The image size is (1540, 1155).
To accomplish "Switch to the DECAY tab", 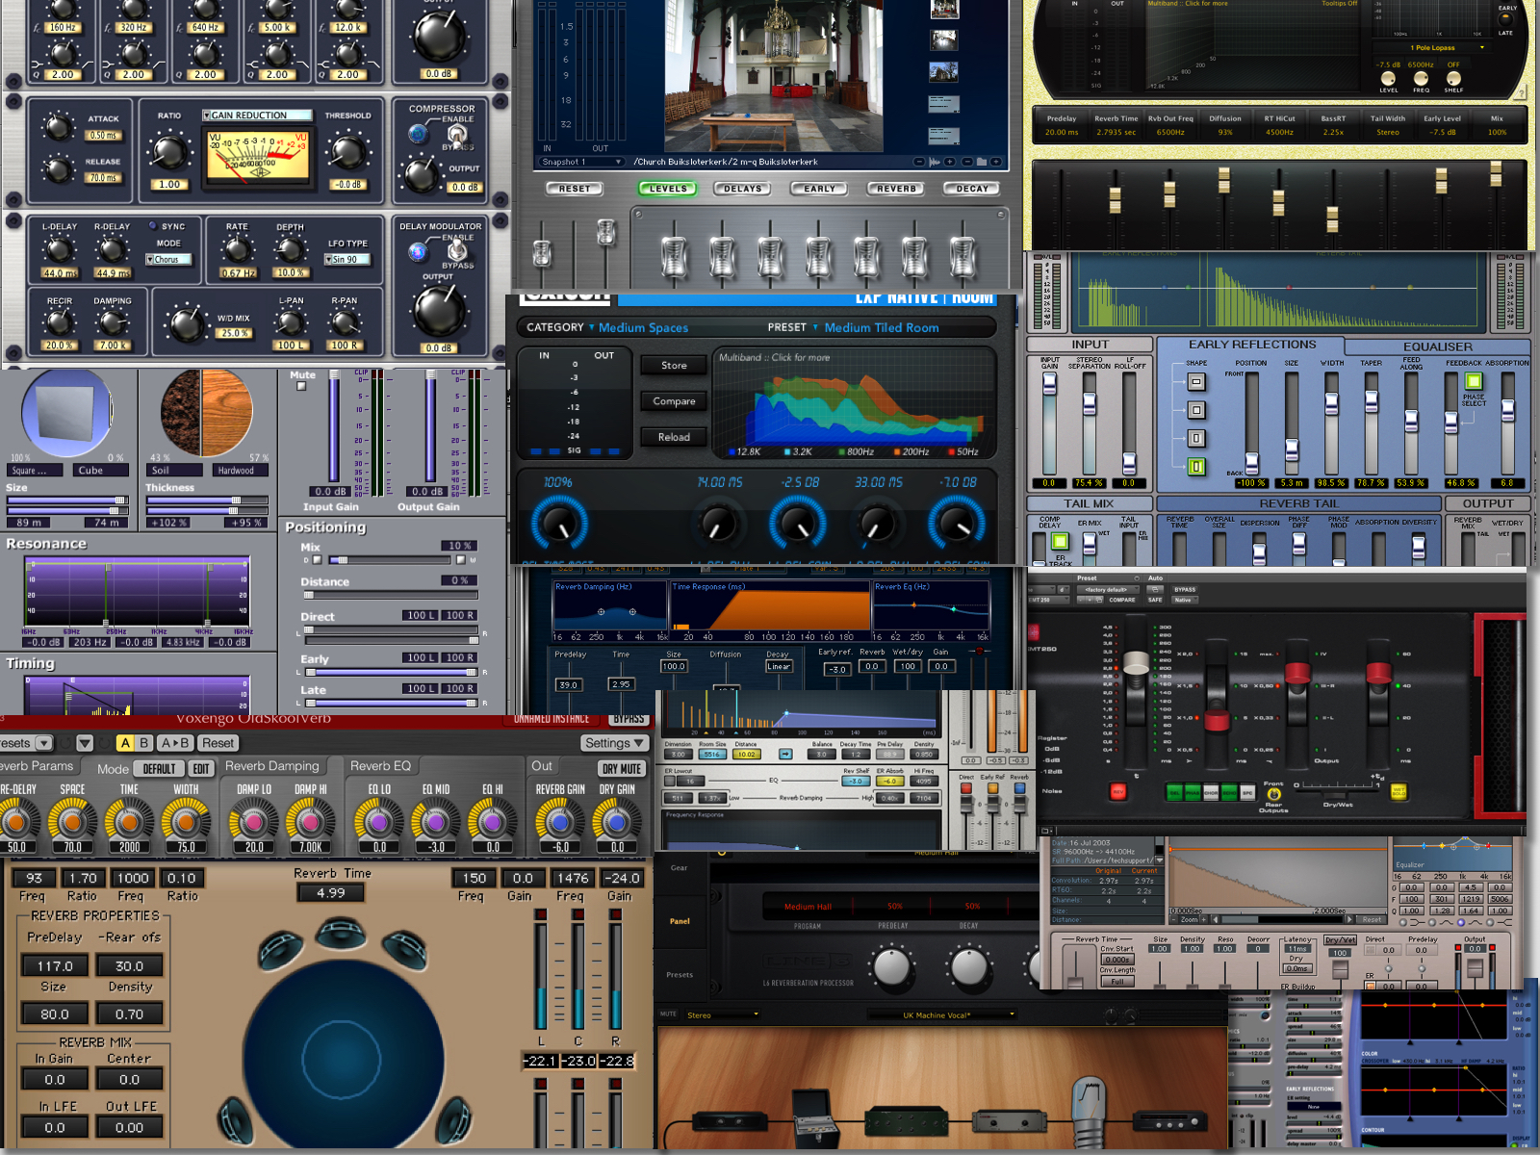I will tap(971, 189).
